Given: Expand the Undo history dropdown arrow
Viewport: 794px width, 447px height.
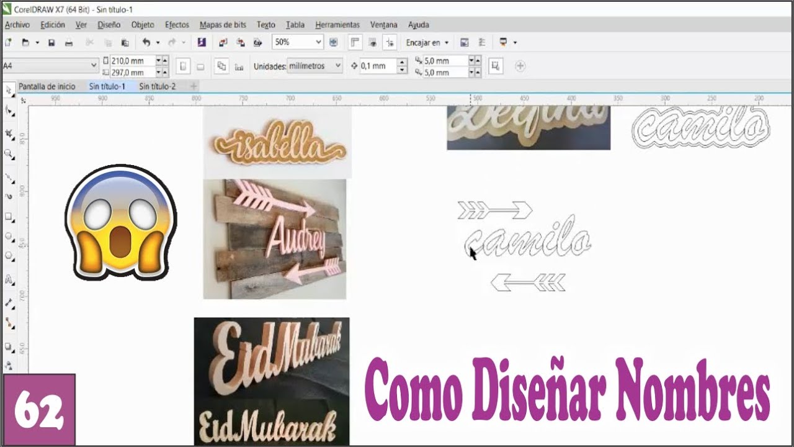Looking at the screenshot, I should (x=158, y=42).
